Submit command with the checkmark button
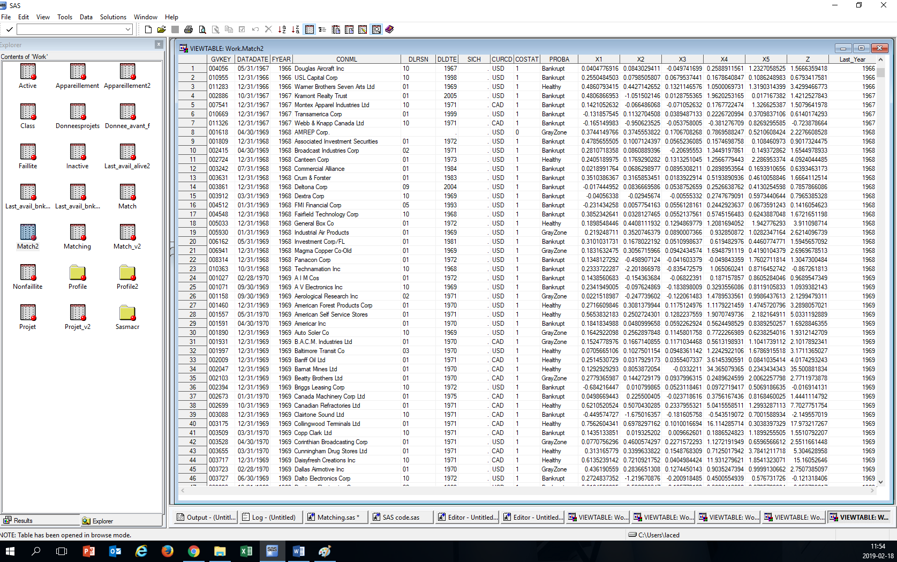 [x=9, y=29]
